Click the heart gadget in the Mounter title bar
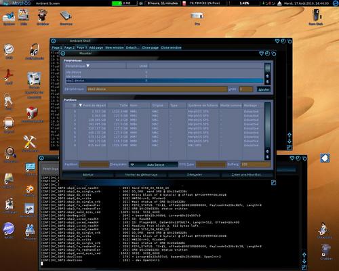 (x=261, y=54)
